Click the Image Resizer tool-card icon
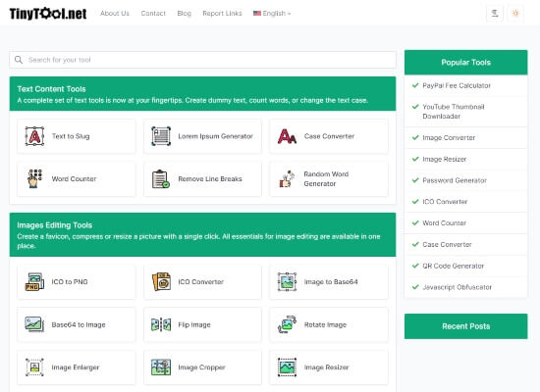 287,367
